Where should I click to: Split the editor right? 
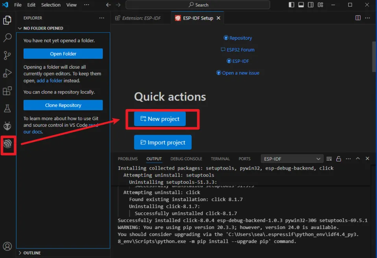[x=358, y=18]
